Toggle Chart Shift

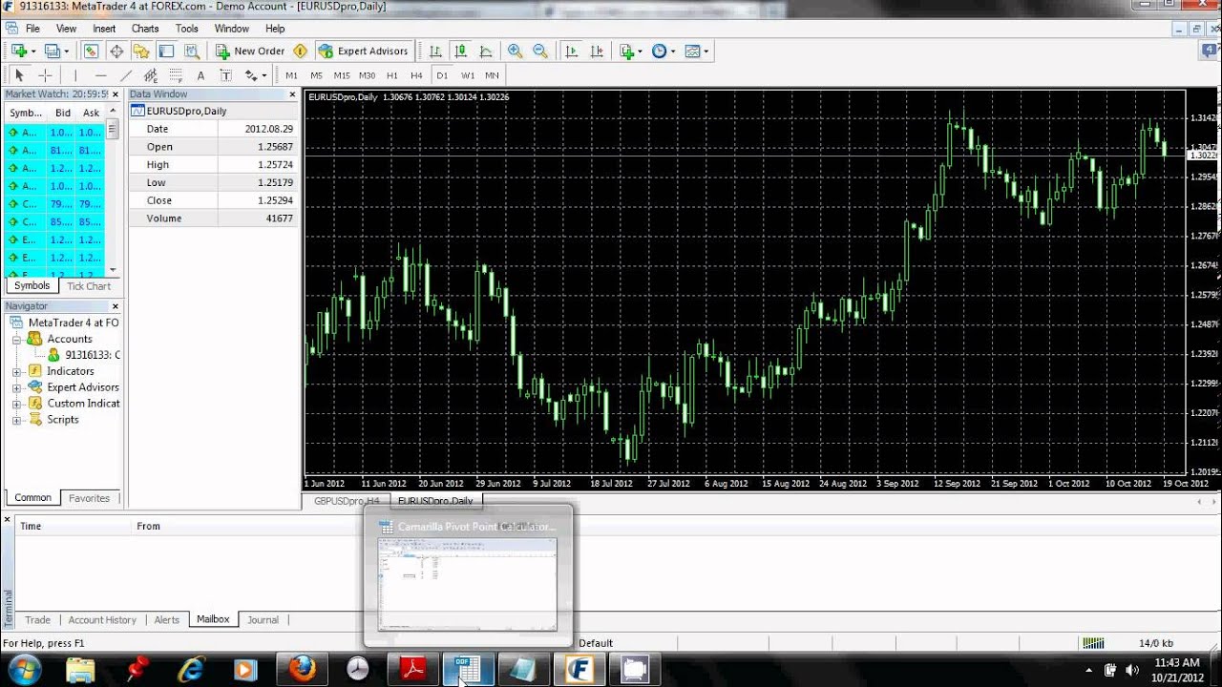coord(597,51)
